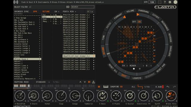The image size is (191, 107).
Task: Navigate to the next sample with down arrow
Action: 85,82
